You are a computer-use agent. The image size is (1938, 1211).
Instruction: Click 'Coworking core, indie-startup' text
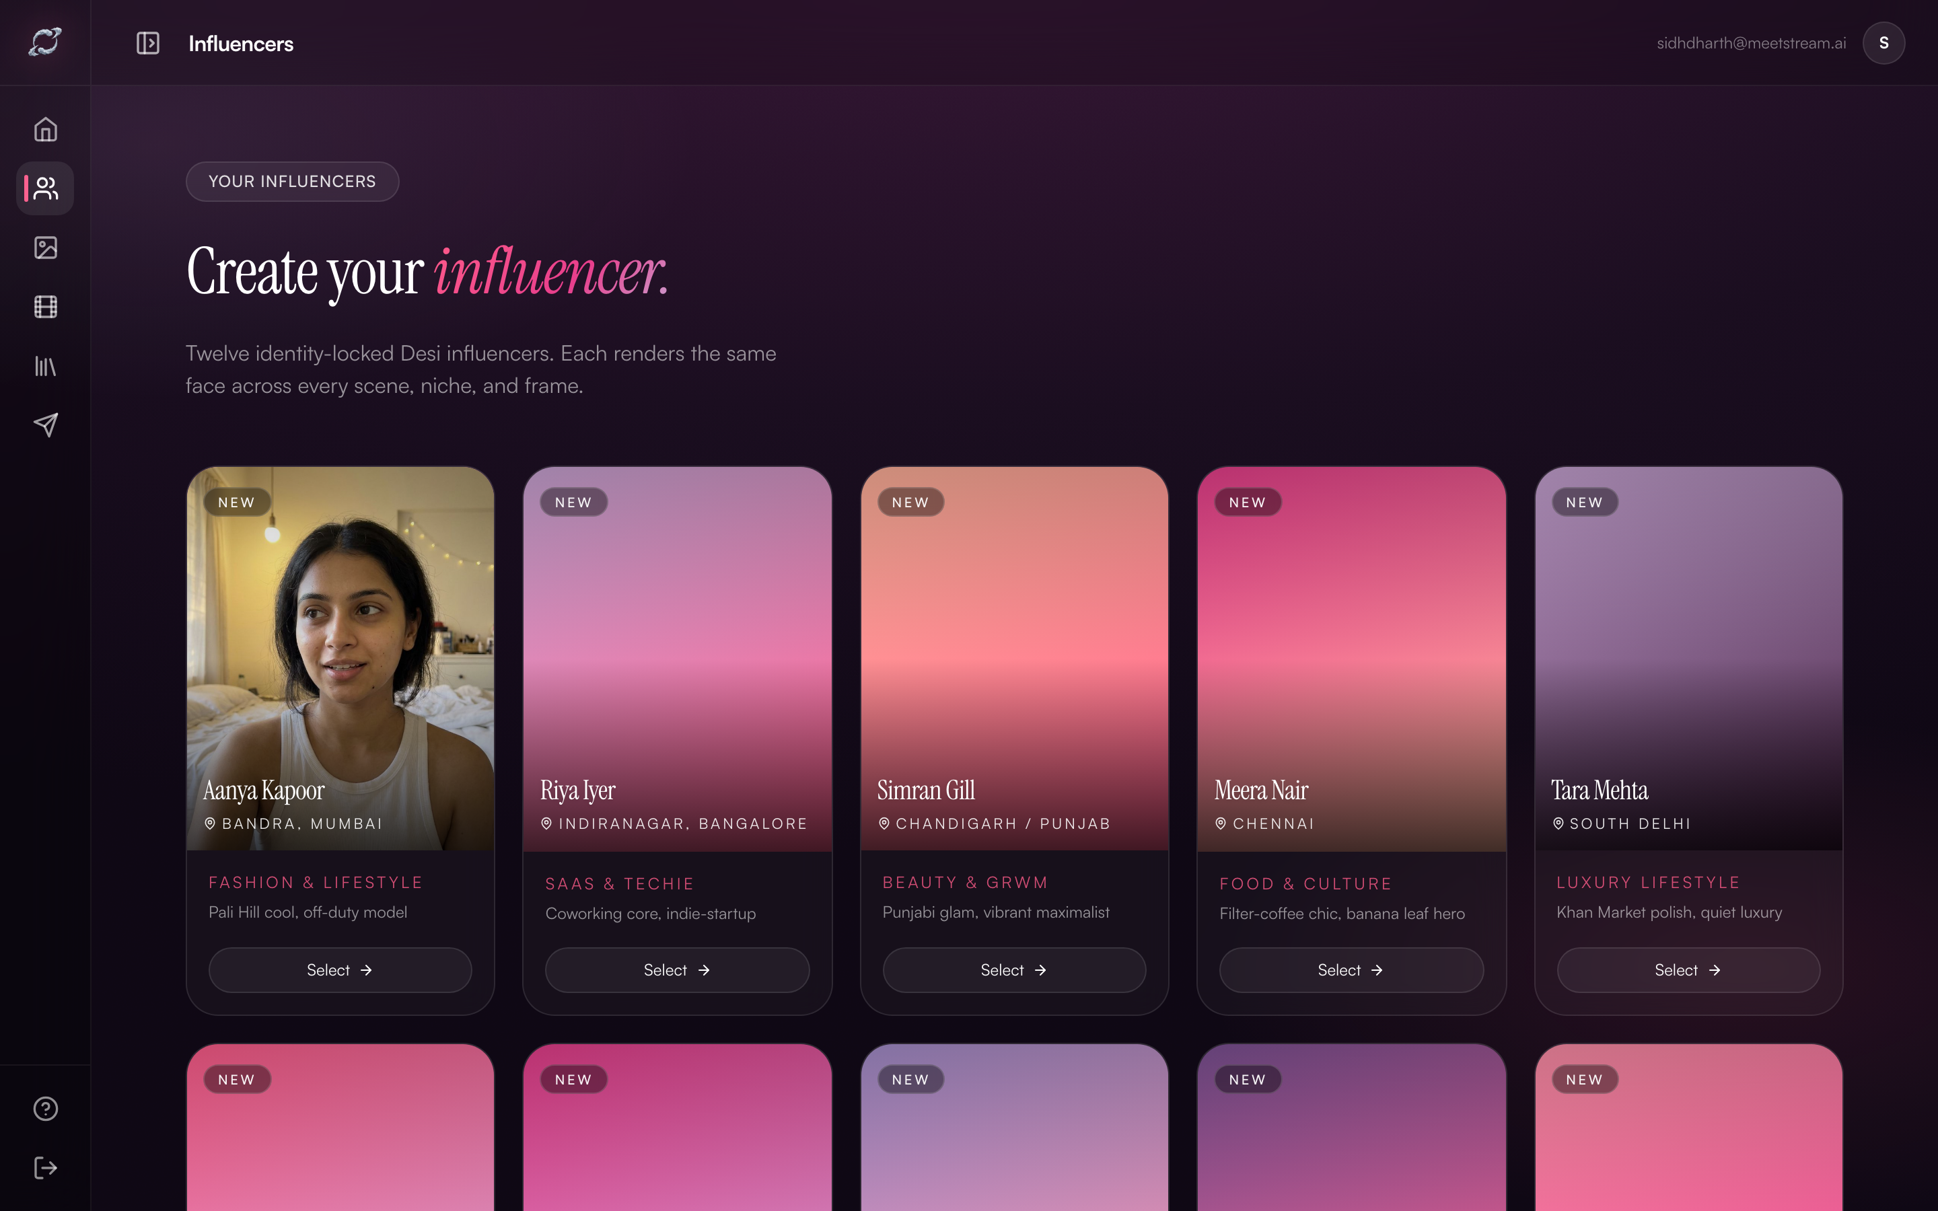pos(650,914)
